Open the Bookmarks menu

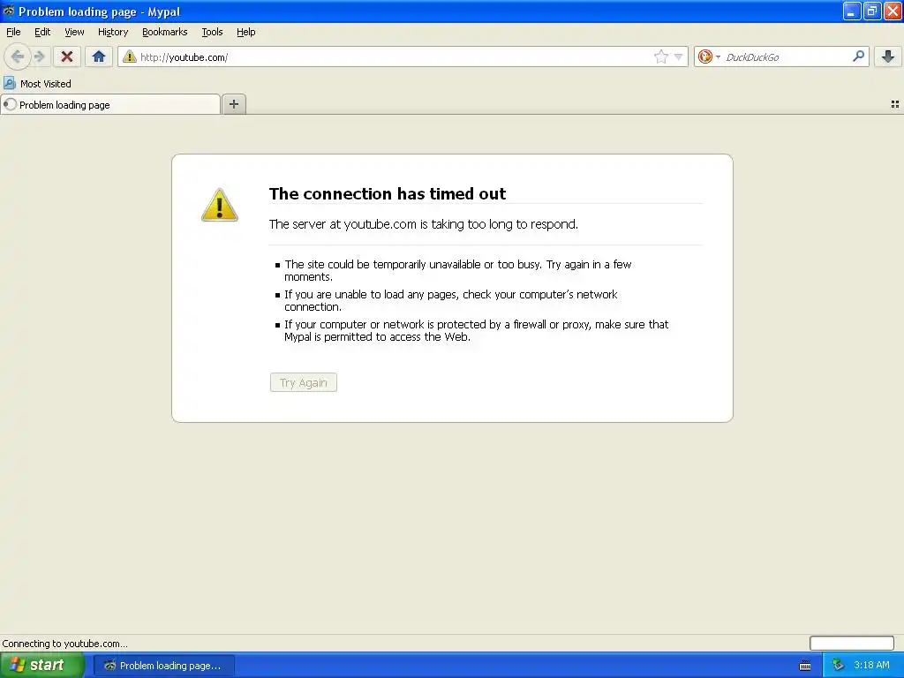[x=165, y=32]
